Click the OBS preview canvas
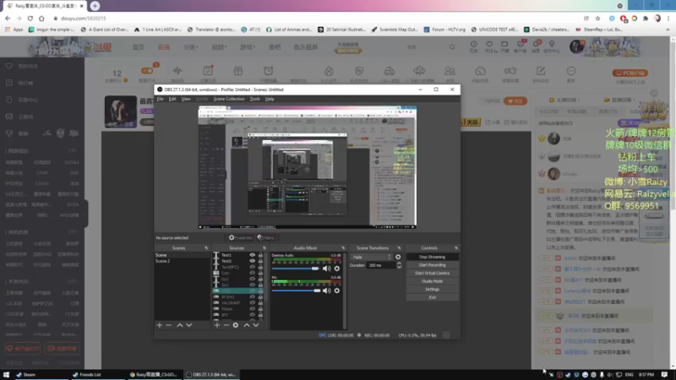The image size is (676, 380). tap(307, 166)
